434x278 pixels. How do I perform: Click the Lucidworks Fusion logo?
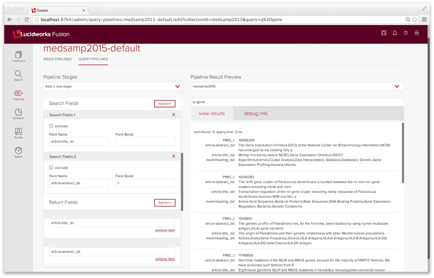pos(41,34)
